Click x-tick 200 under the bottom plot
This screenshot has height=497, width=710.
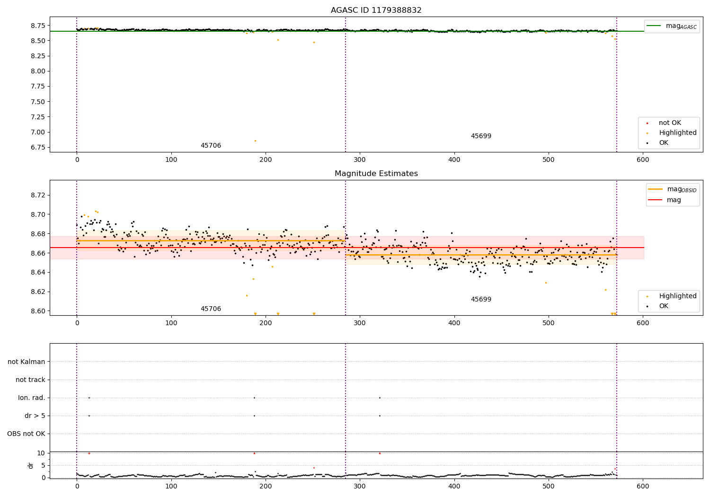[266, 487]
